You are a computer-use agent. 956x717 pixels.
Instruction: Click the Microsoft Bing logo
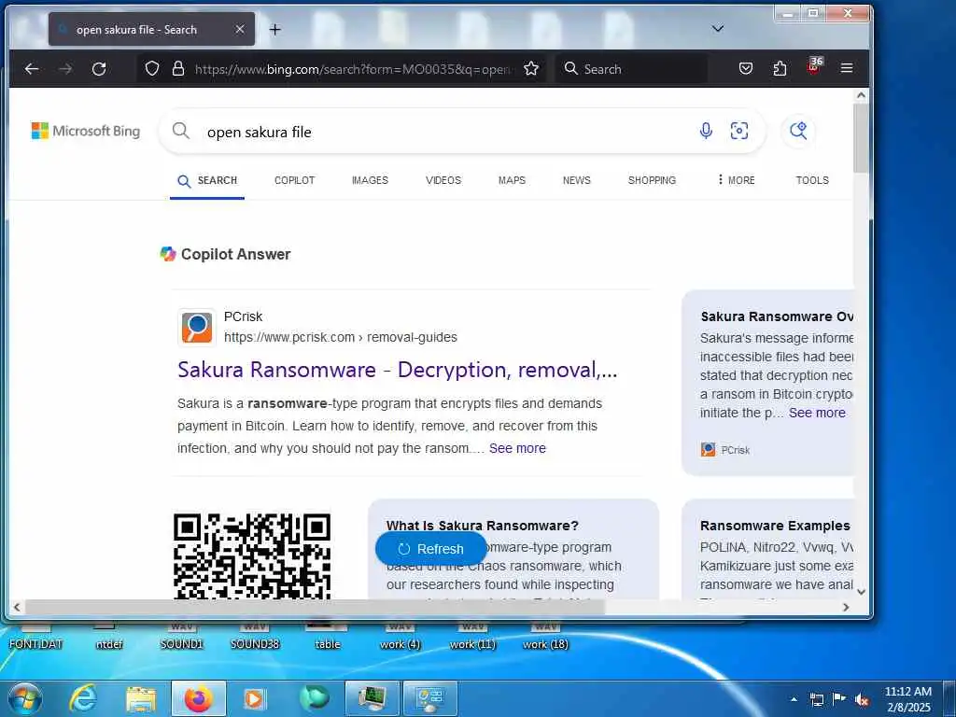85,131
